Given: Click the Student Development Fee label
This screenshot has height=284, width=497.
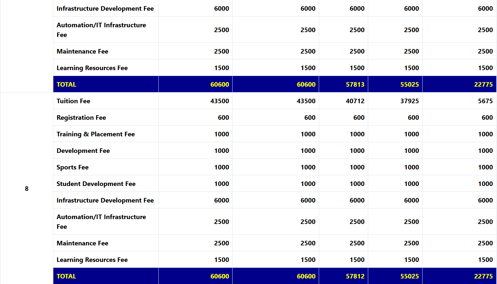Looking at the screenshot, I should (96, 184).
